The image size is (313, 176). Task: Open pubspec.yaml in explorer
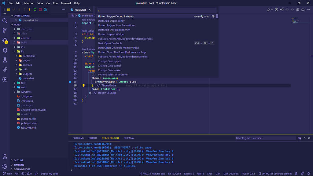tap(29, 123)
